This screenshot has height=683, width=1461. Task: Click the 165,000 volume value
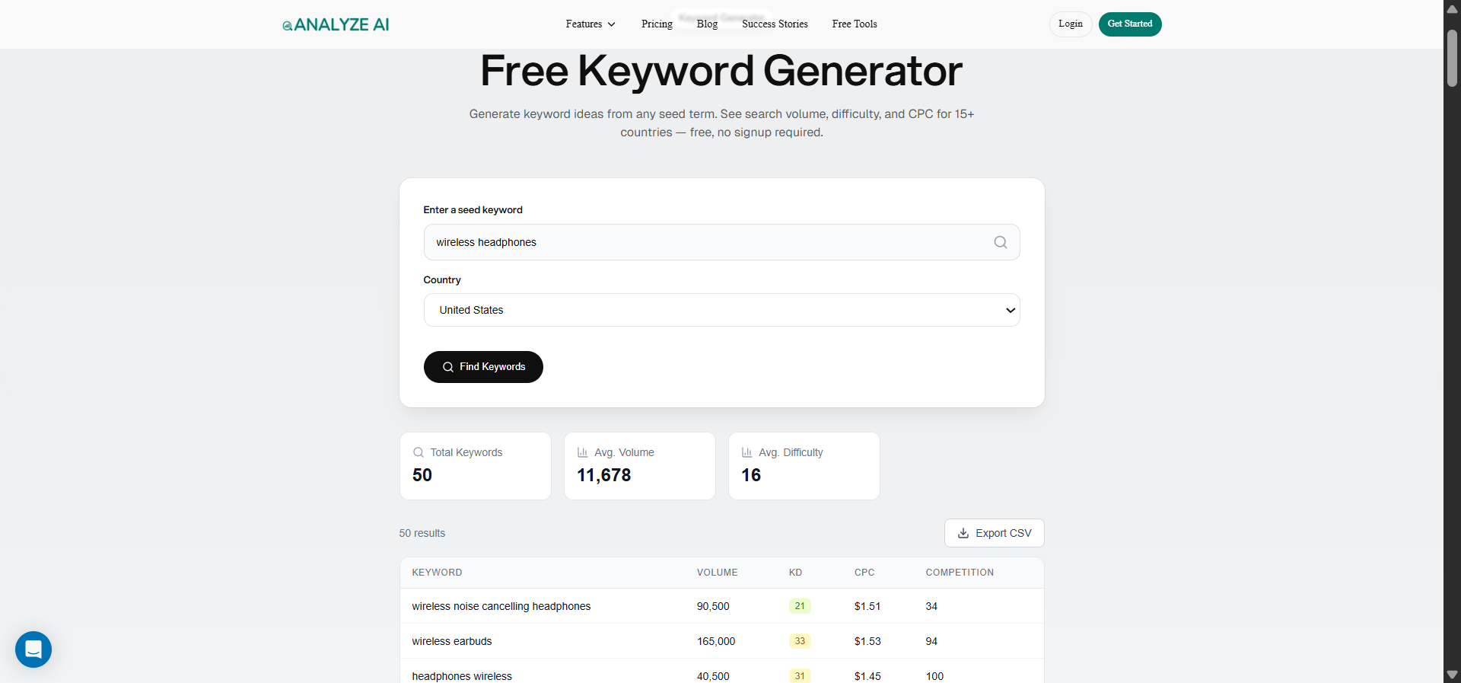click(x=716, y=641)
